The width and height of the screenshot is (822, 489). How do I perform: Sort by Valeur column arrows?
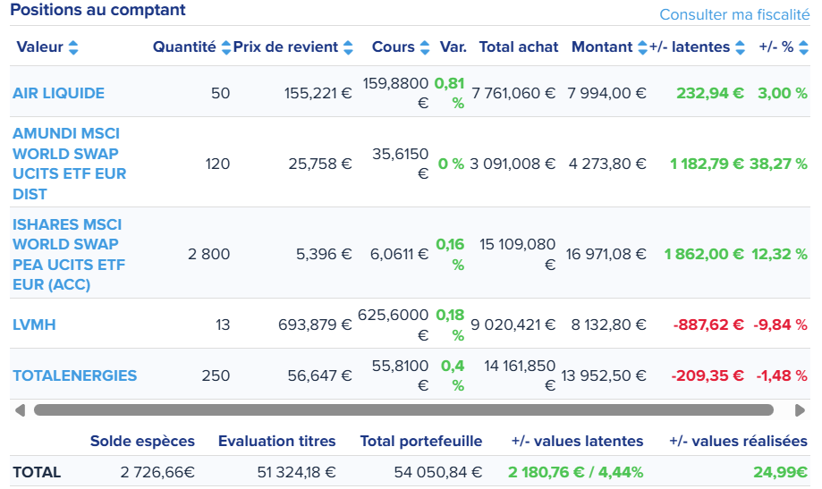pyautogui.click(x=73, y=47)
